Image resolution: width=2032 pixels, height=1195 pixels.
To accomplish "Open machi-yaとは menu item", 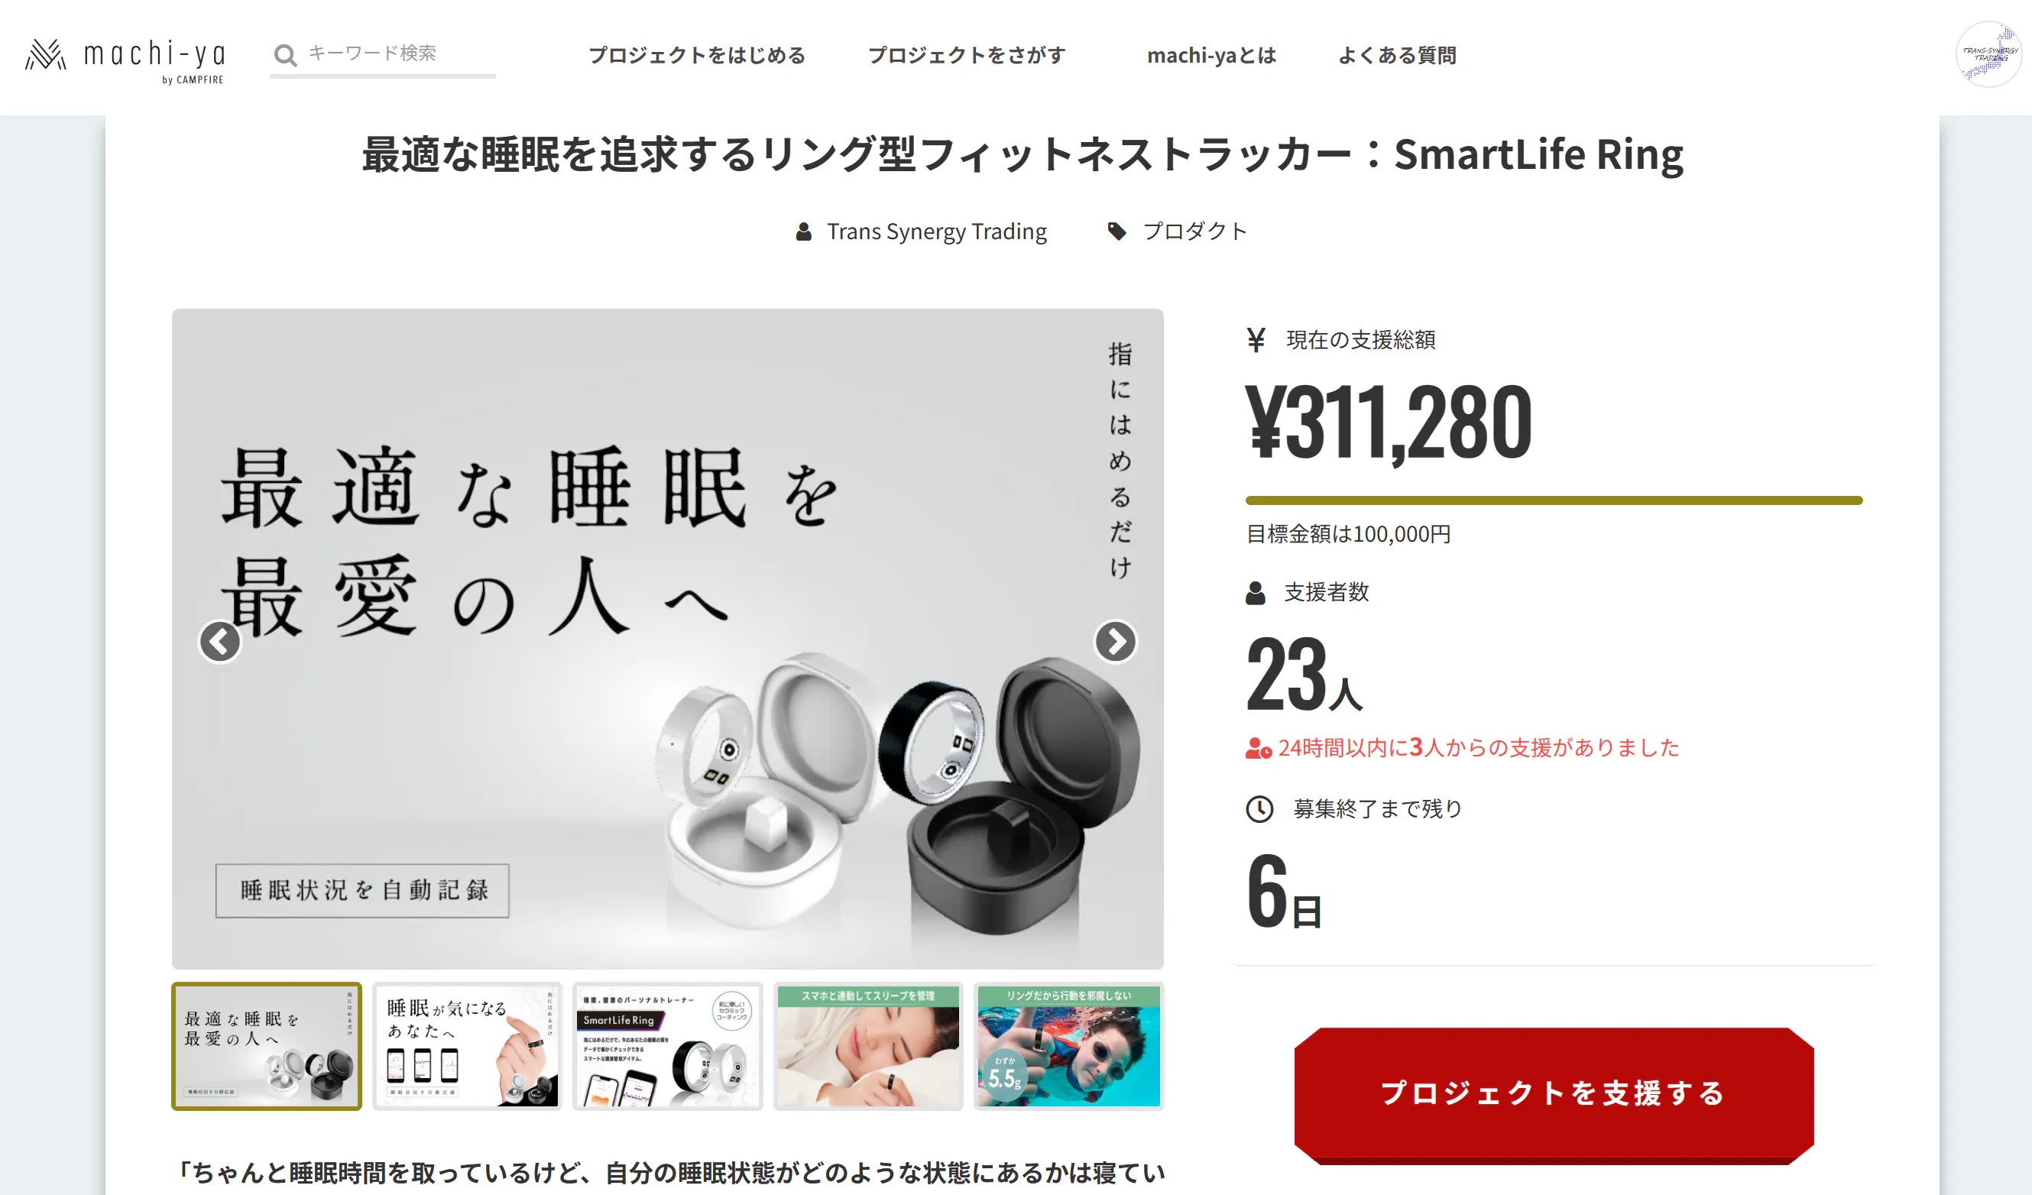I will click(x=1211, y=55).
